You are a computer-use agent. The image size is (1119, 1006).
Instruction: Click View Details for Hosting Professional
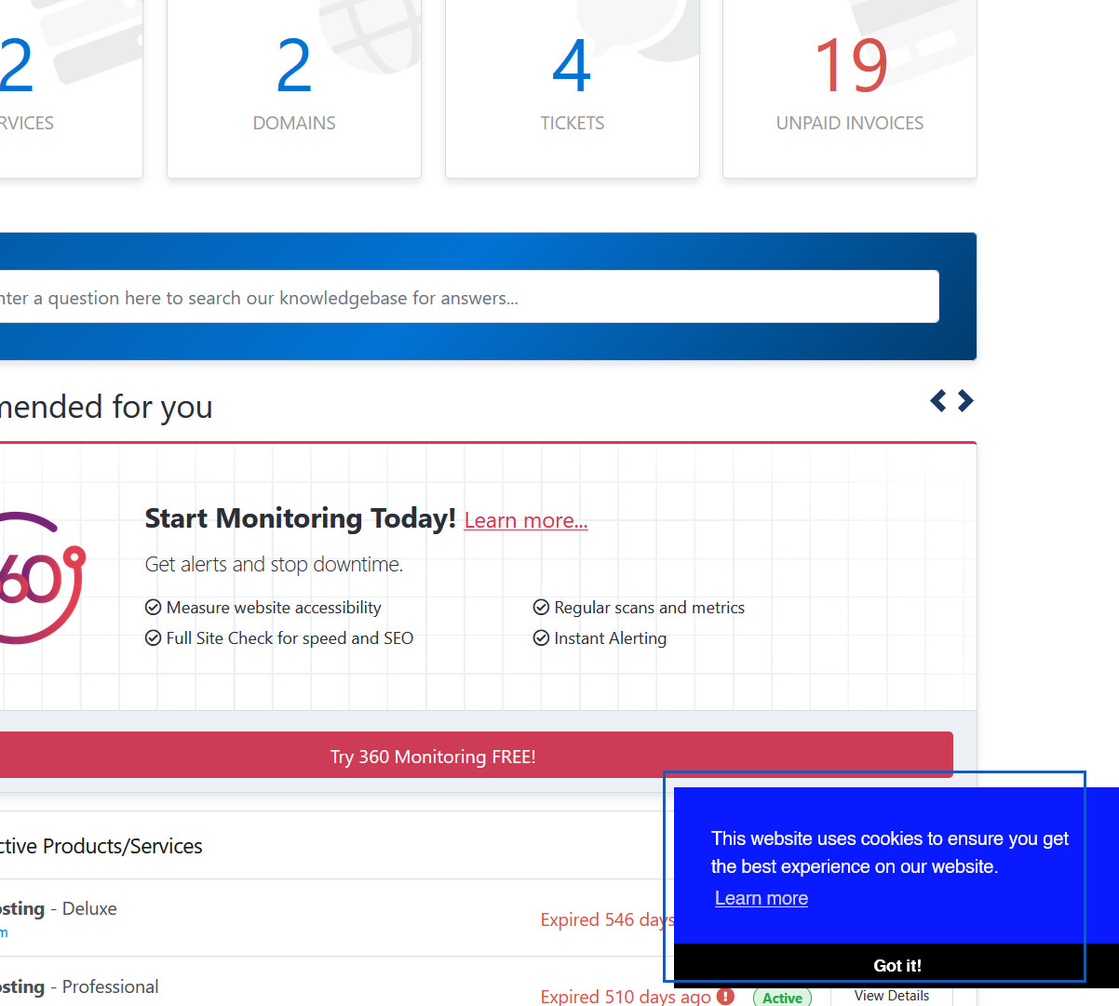(x=891, y=996)
